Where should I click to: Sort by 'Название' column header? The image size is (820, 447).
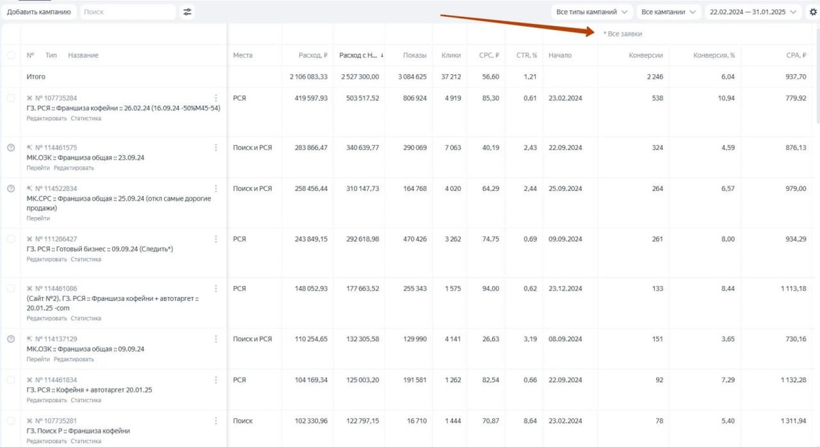tap(83, 55)
